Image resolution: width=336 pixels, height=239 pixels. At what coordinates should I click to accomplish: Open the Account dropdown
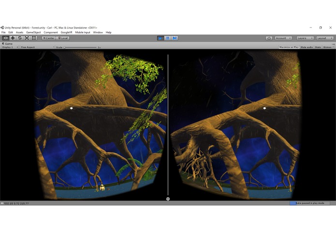click(x=283, y=38)
